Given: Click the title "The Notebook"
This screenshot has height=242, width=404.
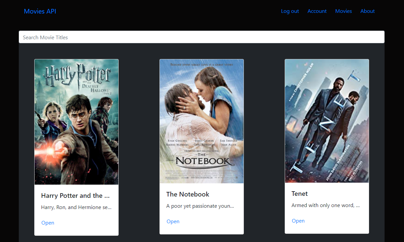Looking at the screenshot, I should coord(188,194).
